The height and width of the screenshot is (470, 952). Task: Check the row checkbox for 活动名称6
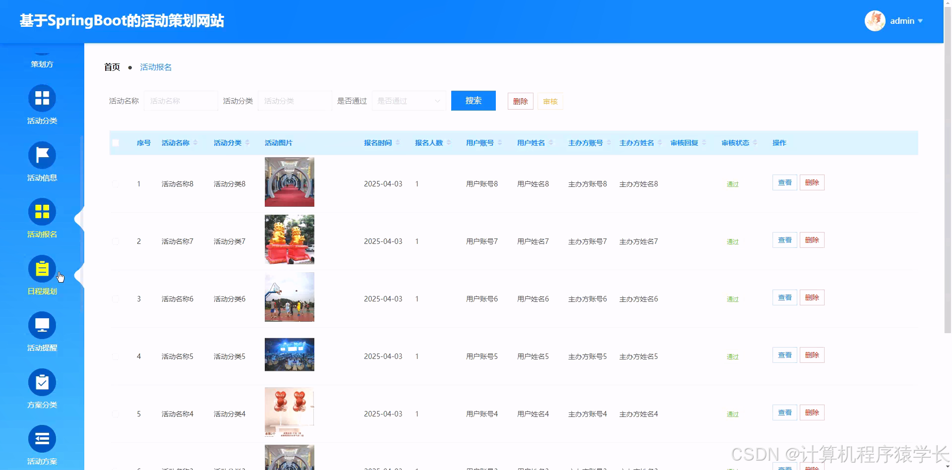(116, 298)
